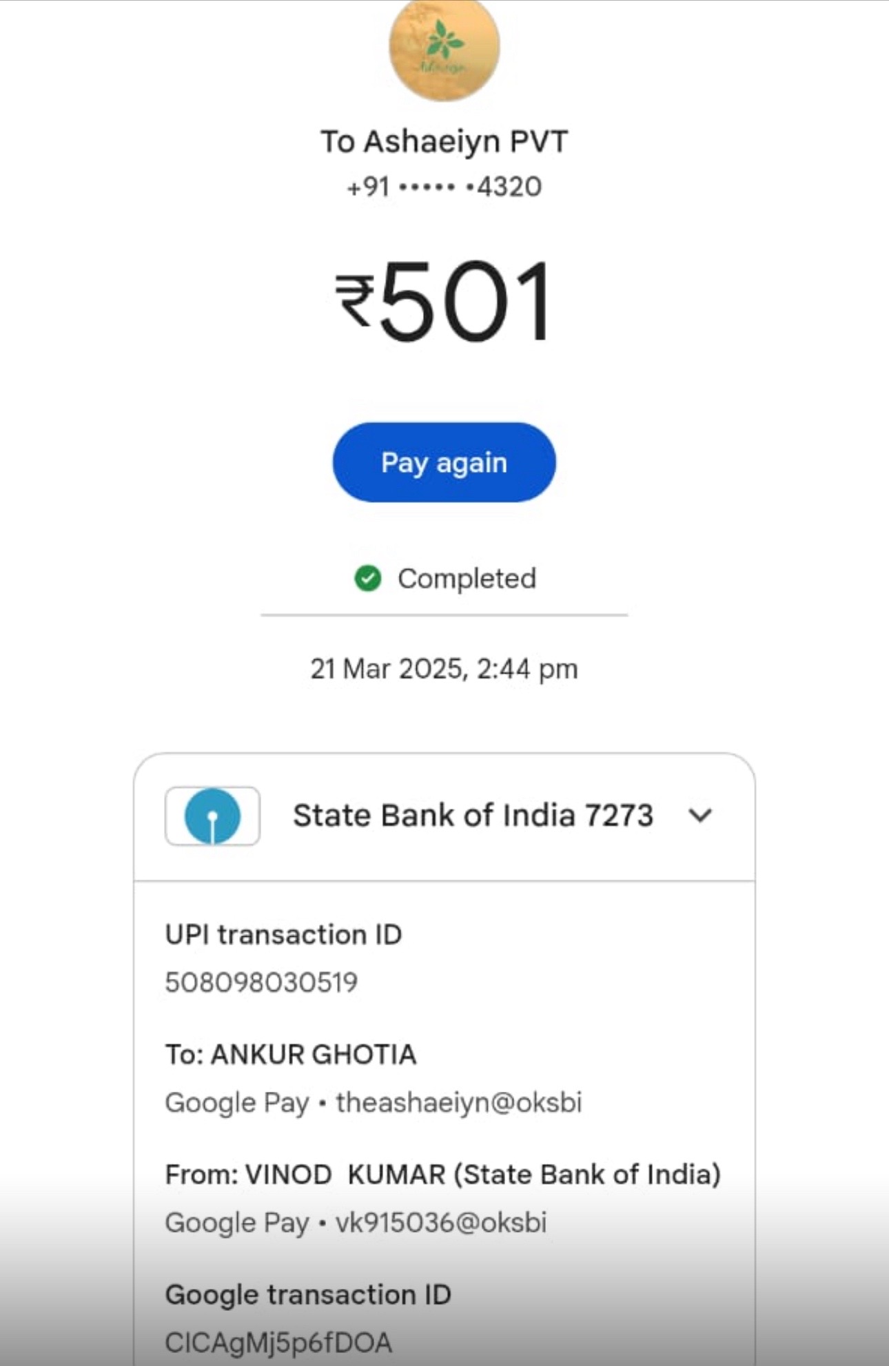
Task: Collapse the bank details chevron arrow
Action: tap(700, 816)
